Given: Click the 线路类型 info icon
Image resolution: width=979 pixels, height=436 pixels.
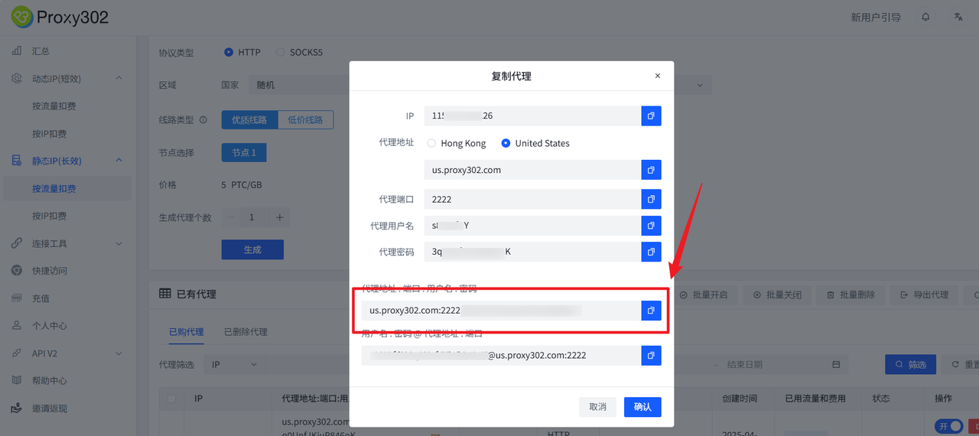Looking at the screenshot, I should point(203,120).
